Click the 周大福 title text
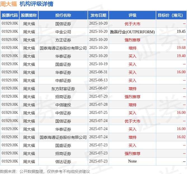Screen dimensions: 187x174 (8, 4)
